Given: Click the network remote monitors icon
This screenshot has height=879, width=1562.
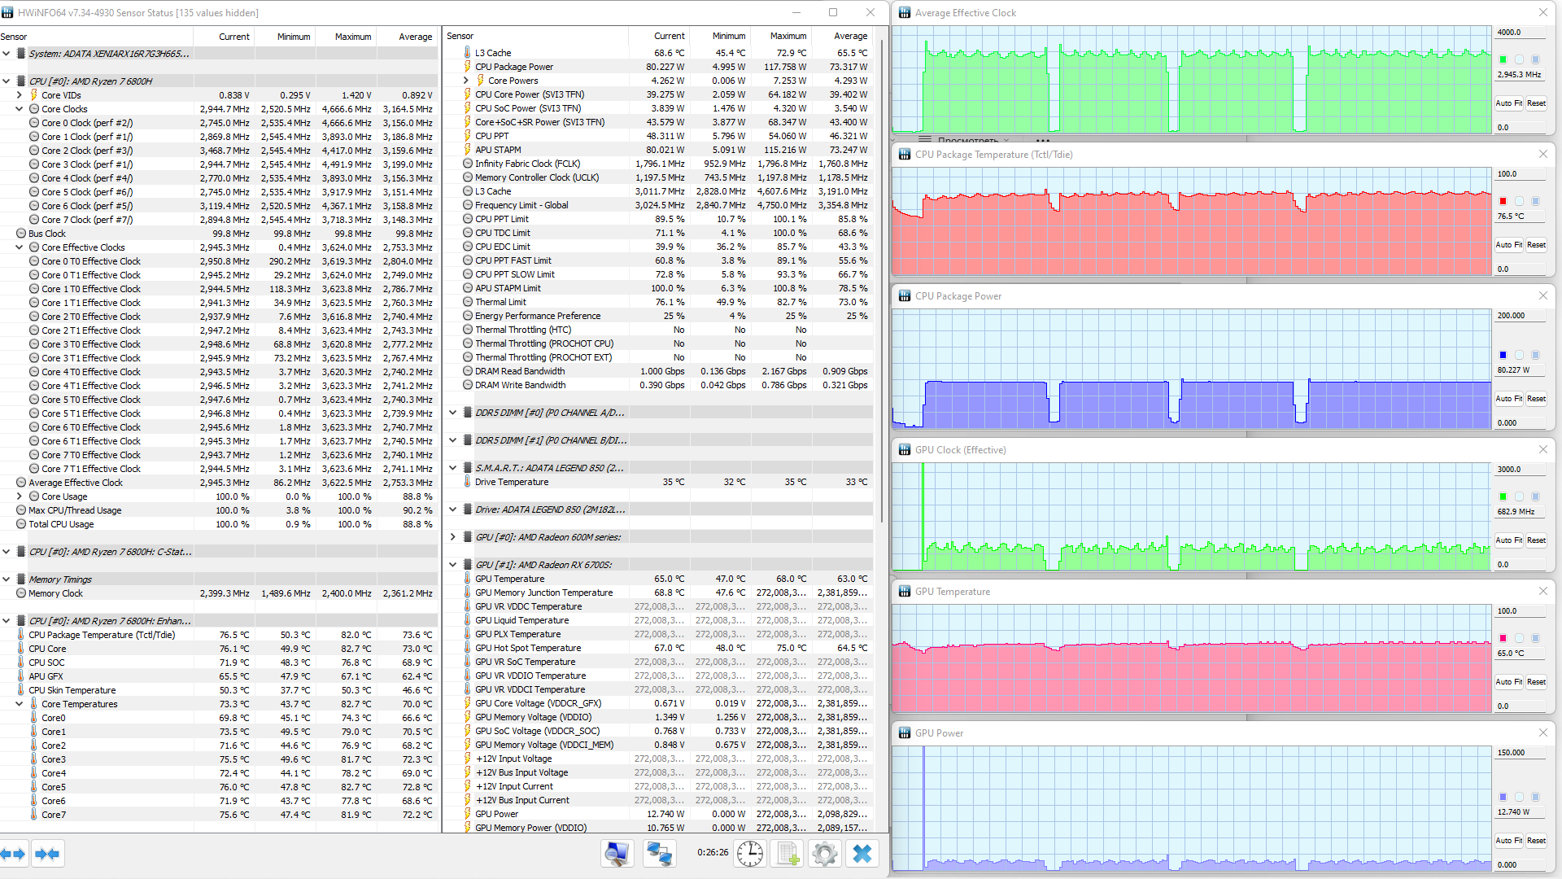Looking at the screenshot, I should coord(659,854).
